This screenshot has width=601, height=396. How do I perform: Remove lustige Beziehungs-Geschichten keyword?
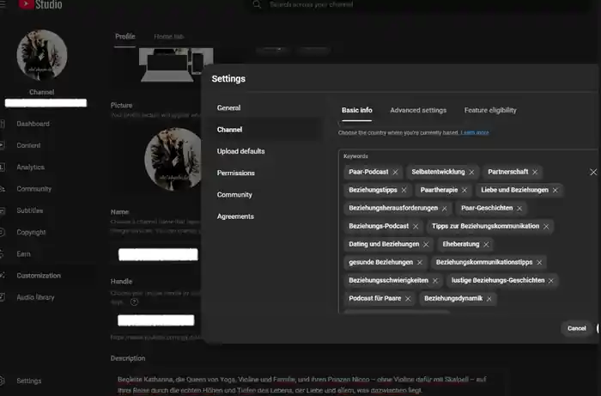[x=551, y=281]
